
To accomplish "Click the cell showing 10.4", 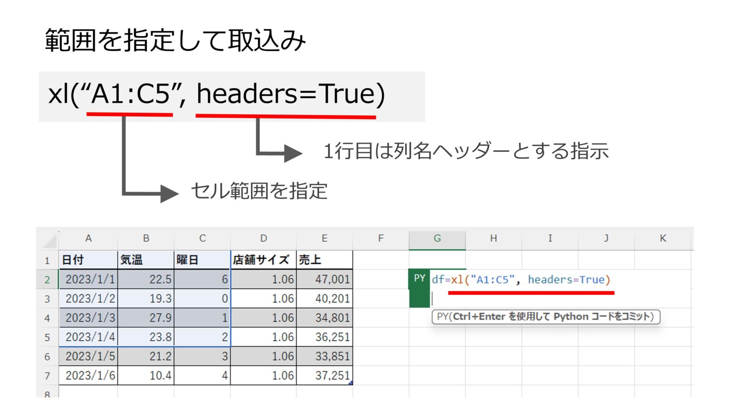I will (x=157, y=375).
